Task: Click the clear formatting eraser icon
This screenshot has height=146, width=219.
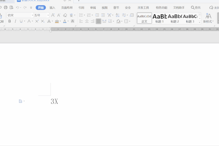Action: [x=65, y=15]
